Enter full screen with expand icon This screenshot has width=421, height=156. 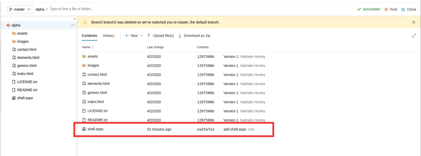pos(414,36)
